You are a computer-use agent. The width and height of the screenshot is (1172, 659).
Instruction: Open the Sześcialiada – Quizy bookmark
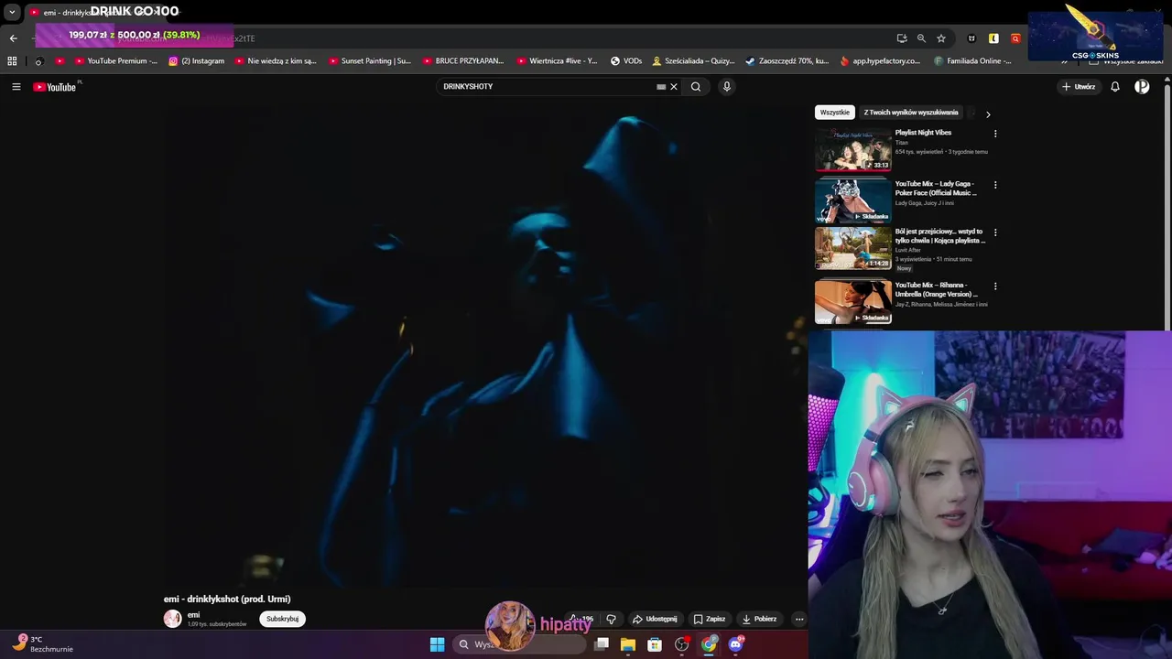point(693,61)
